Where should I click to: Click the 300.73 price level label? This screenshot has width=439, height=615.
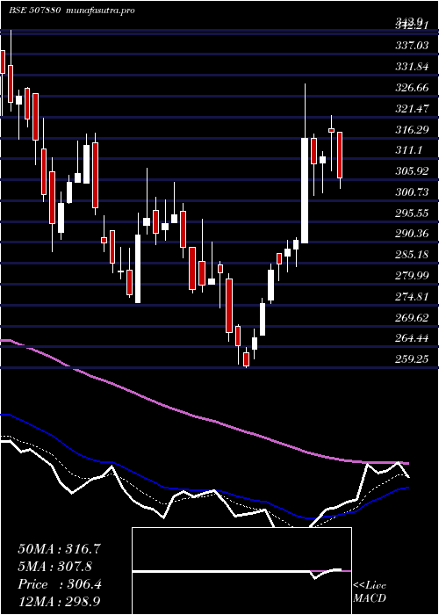(411, 192)
